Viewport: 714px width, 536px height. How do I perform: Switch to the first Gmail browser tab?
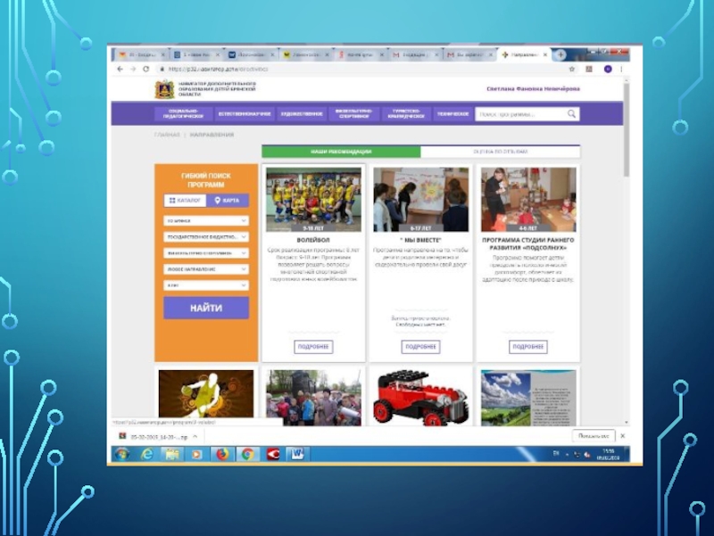pos(413,54)
